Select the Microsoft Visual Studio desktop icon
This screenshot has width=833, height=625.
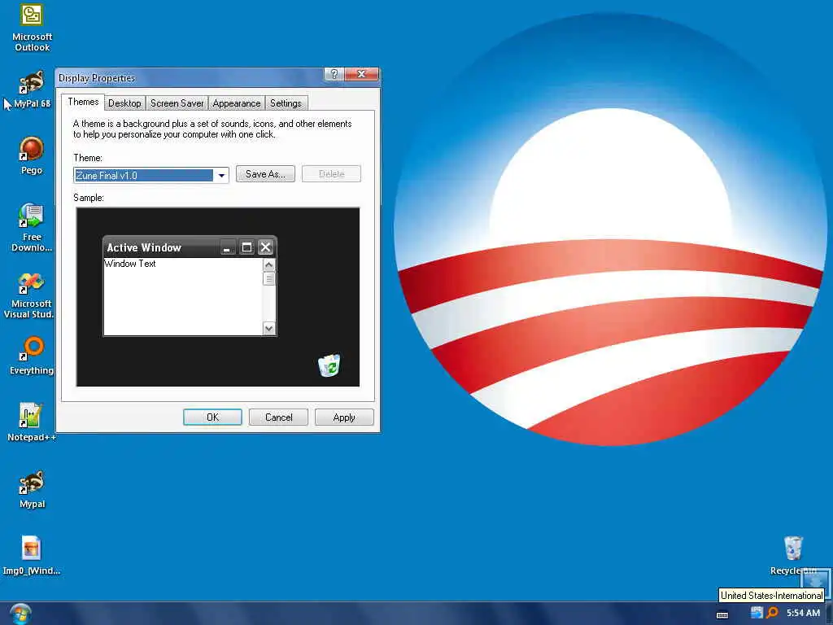click(31, 295)
